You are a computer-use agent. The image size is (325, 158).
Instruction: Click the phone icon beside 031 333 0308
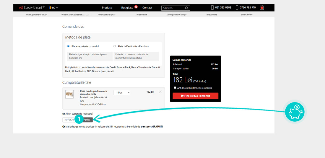tap(212, 8)
